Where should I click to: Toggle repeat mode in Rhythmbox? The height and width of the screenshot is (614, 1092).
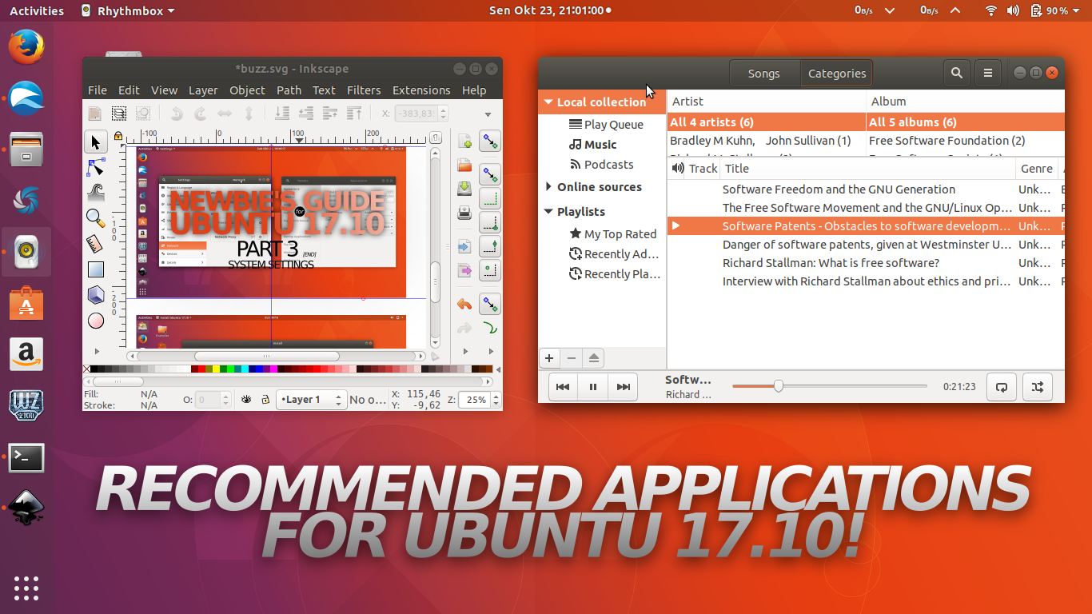click(x=1002, y=387)
